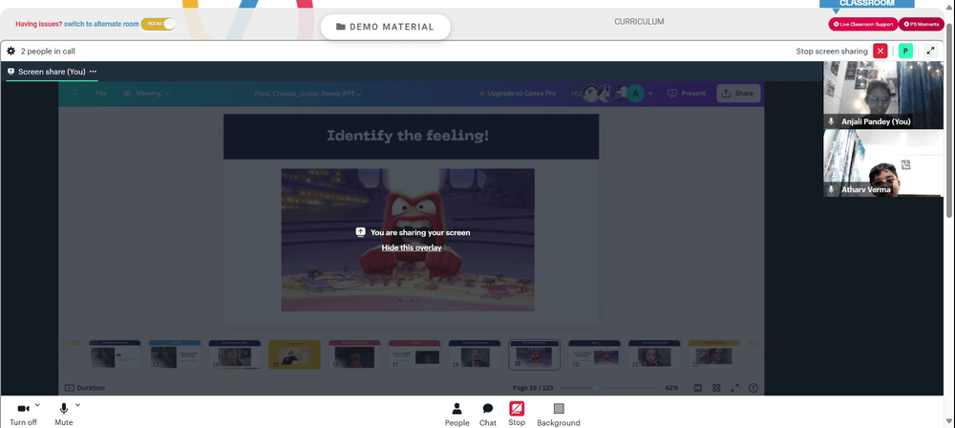This screenshot has width=955, height=428.
Task: Click Atharv Verma video tile
Action: click(883, 162)
